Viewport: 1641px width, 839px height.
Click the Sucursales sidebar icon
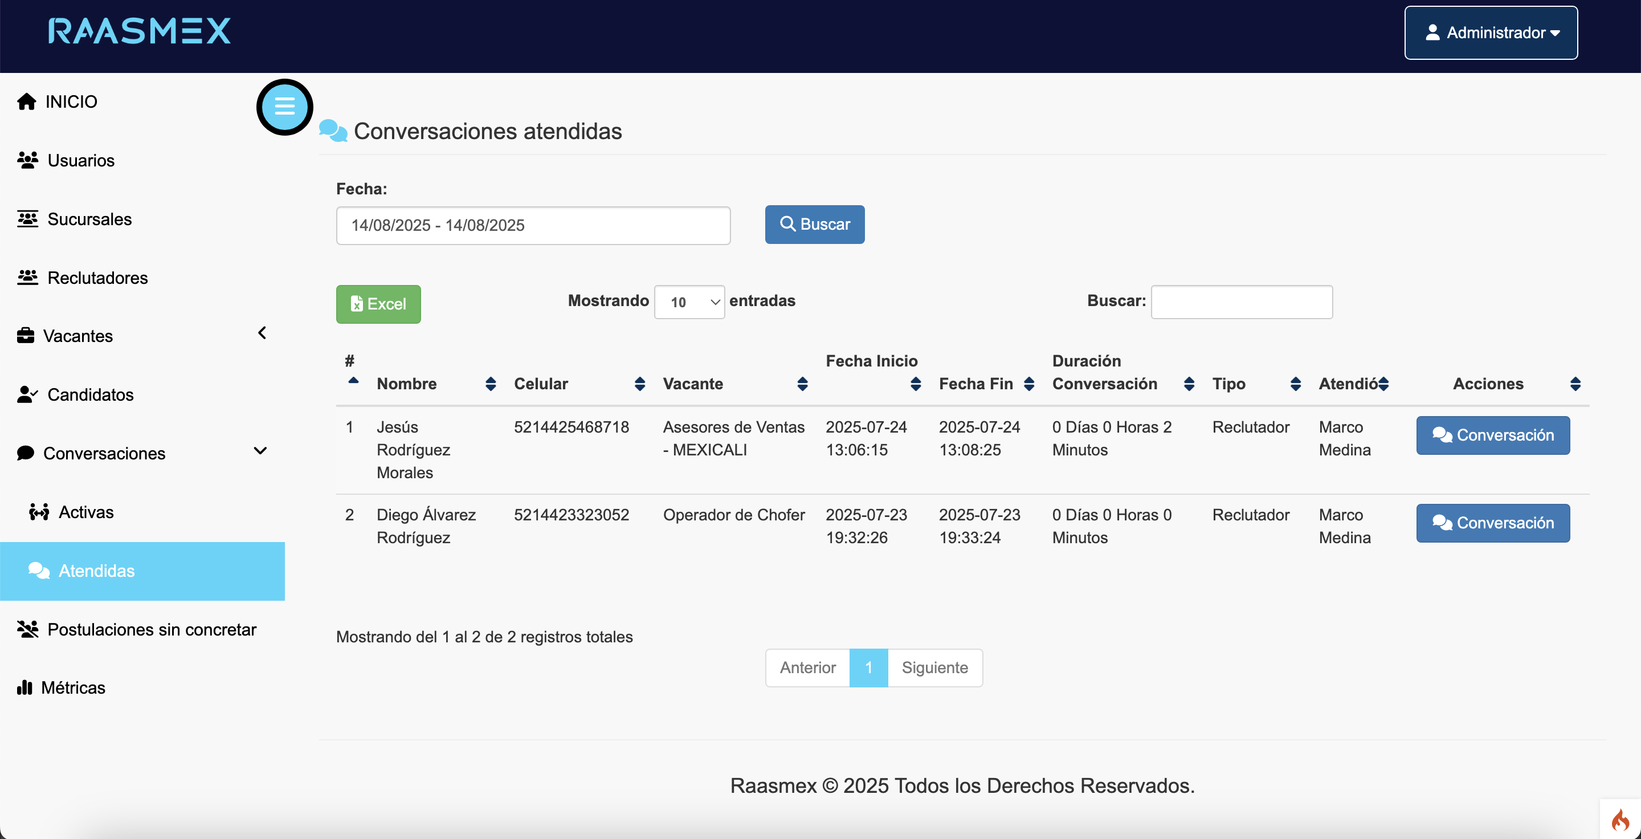[x=27, y=218]
